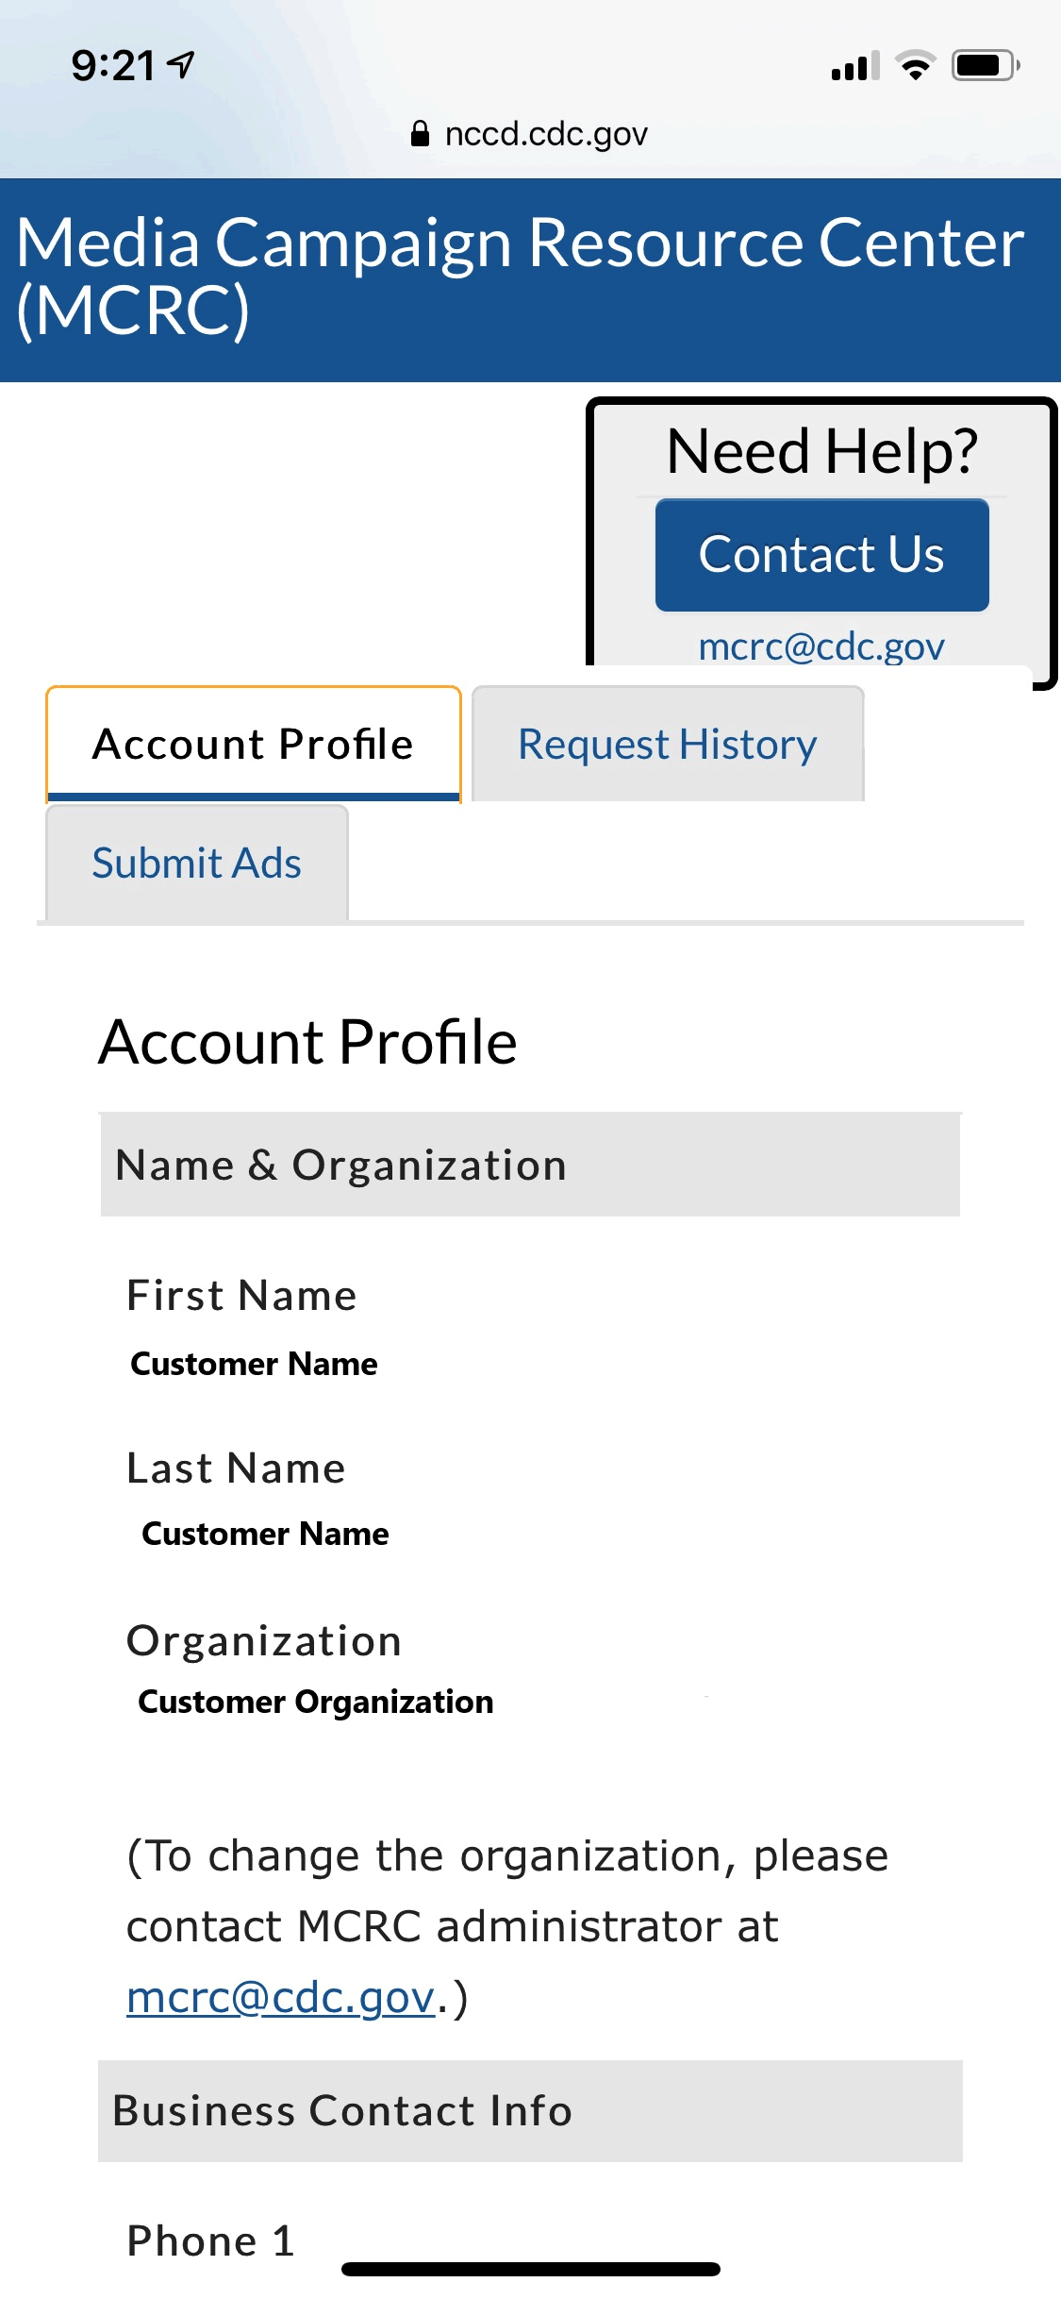The width and height of the screenshot is (1061, 2299).
Task: Click the nccd.cdc.gov address text
Action: [x=546, y=134]
